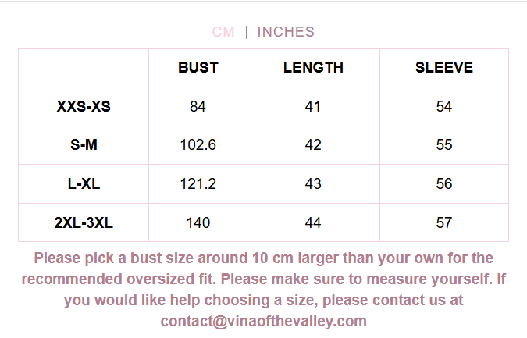Click the sleeve value 57
Screen dimensions: 527x338
[444, 223]
